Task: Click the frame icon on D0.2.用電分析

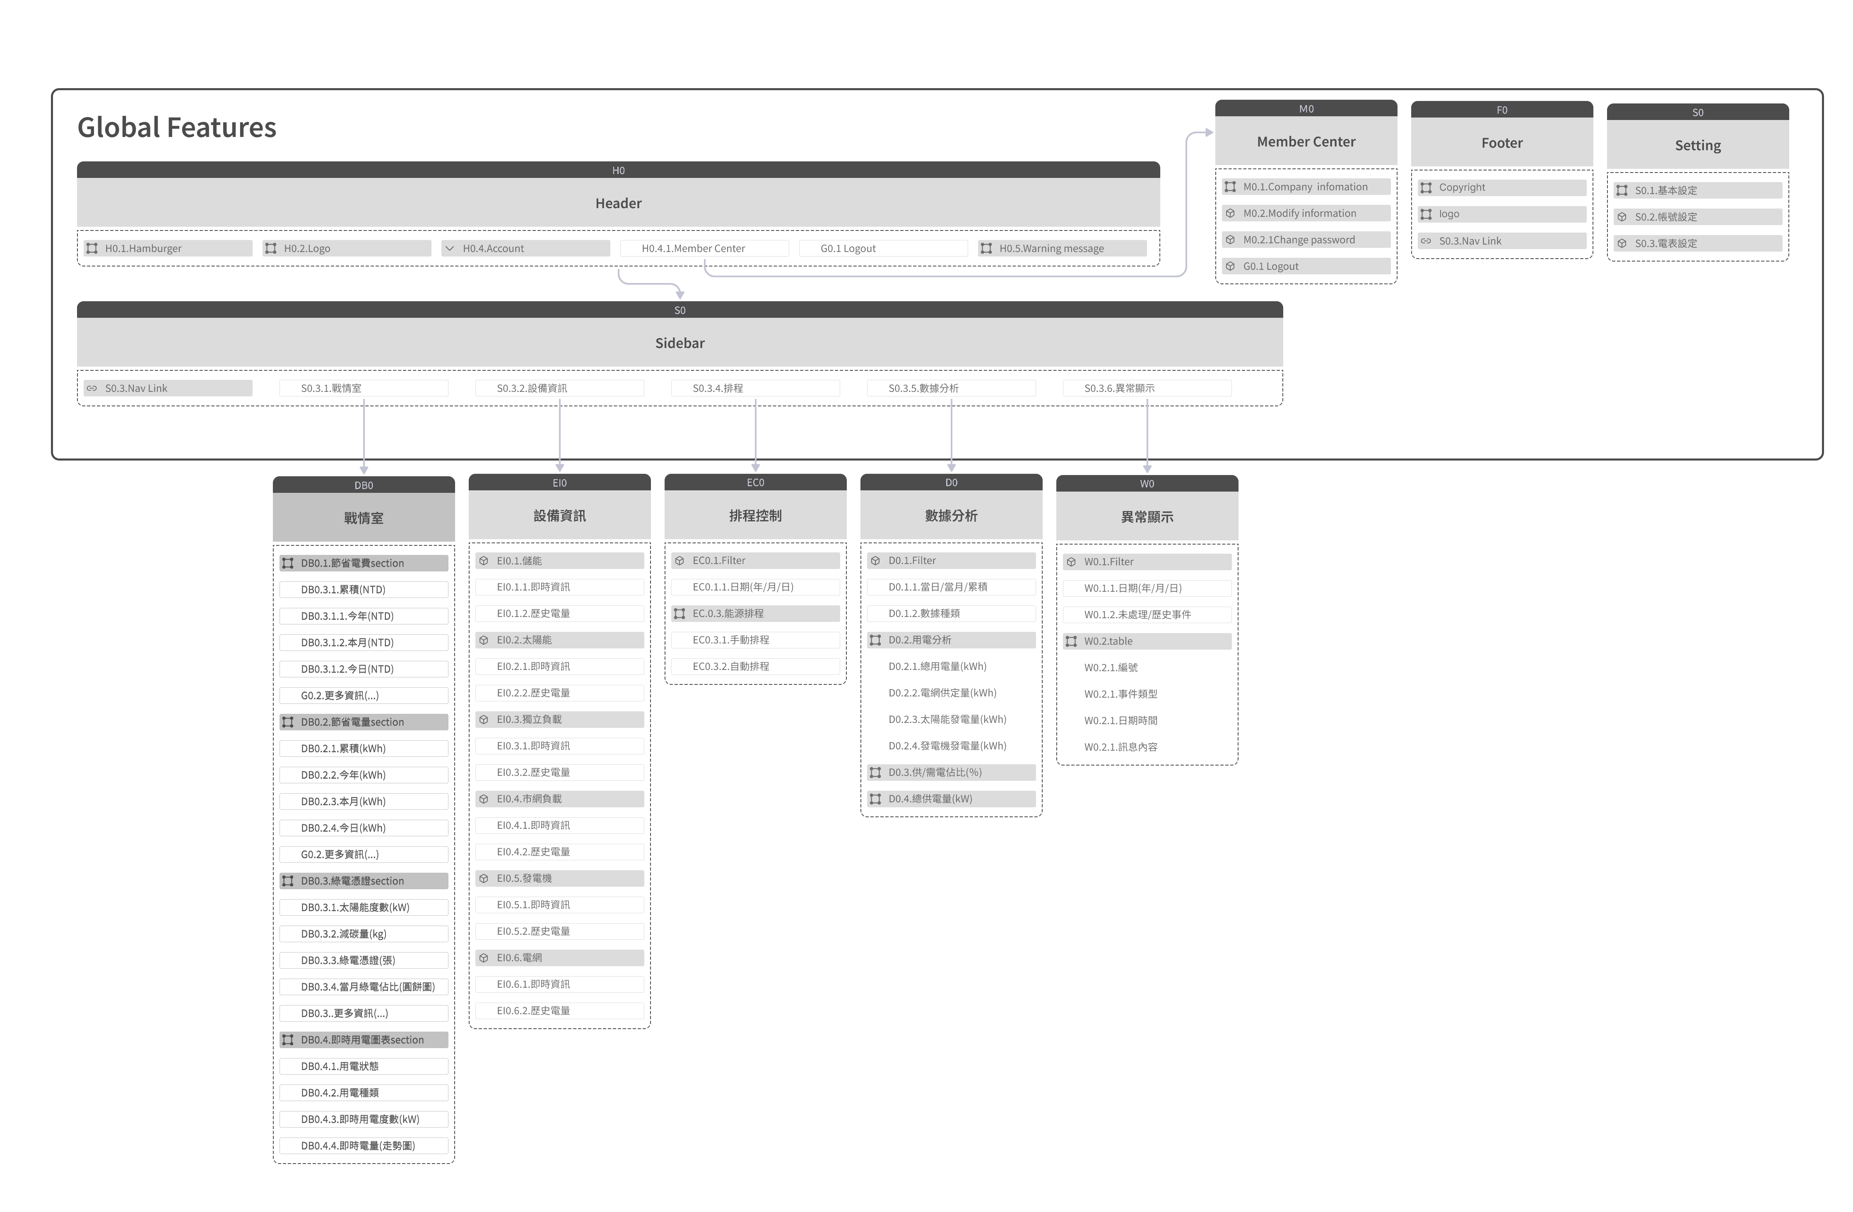Action: click(875, 639)
